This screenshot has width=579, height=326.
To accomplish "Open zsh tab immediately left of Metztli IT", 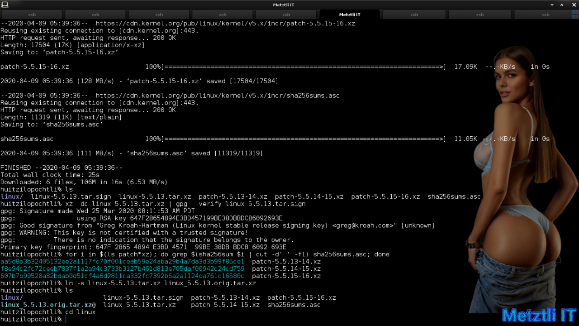I will [287, 14].
